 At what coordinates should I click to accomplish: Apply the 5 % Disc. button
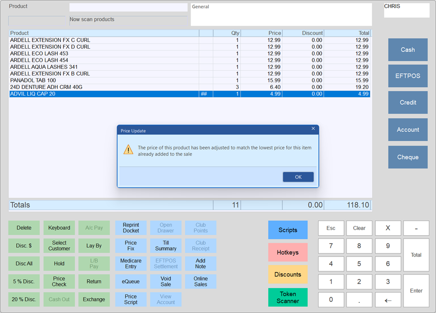tap(24, 282)
